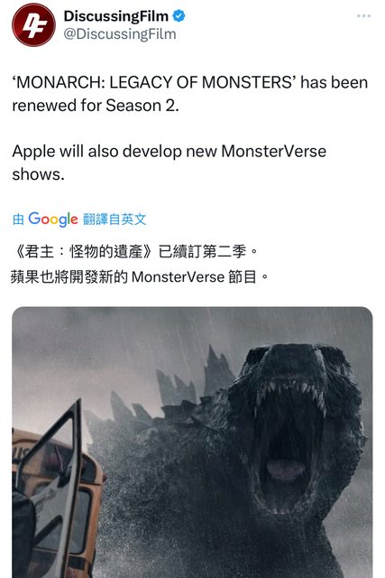Viewport: 385px width, 578px height.
Task: Click the Apple MonsterVerse shows sentence
Action: coord(169,163)
